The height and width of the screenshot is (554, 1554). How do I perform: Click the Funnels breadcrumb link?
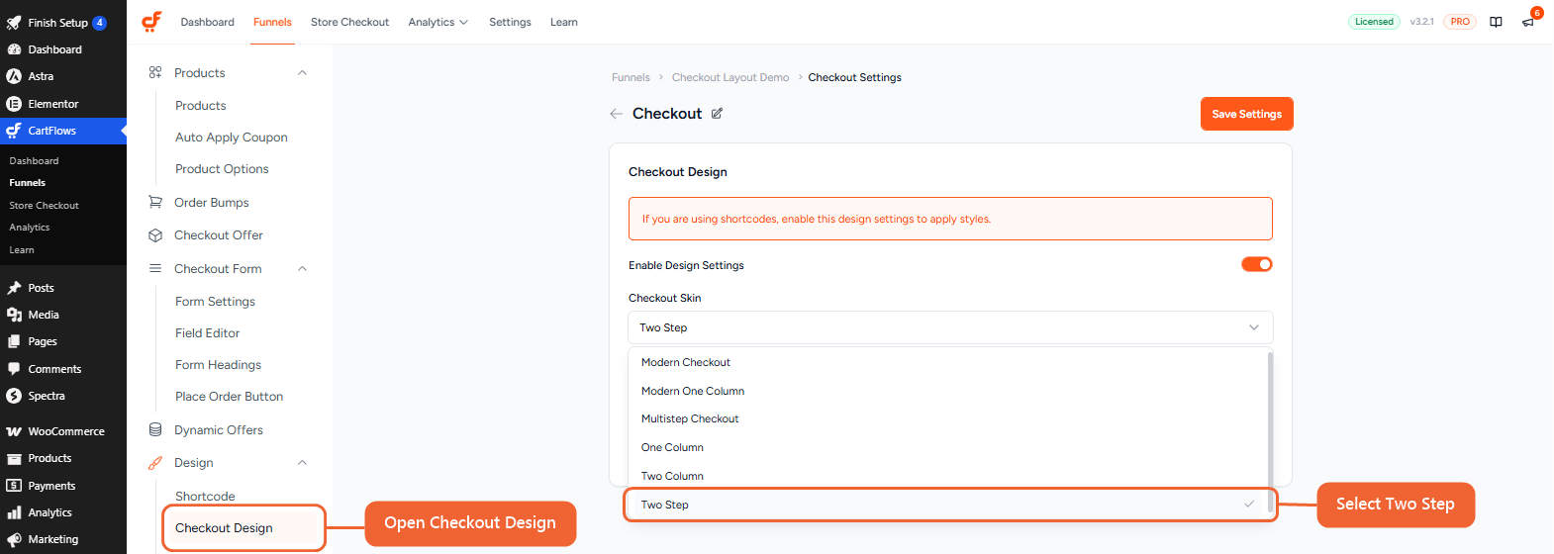(x=631, y=77)
